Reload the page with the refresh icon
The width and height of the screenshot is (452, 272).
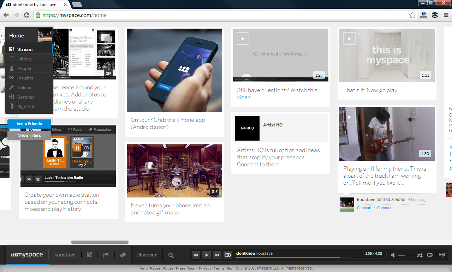(x=26, y=15)
